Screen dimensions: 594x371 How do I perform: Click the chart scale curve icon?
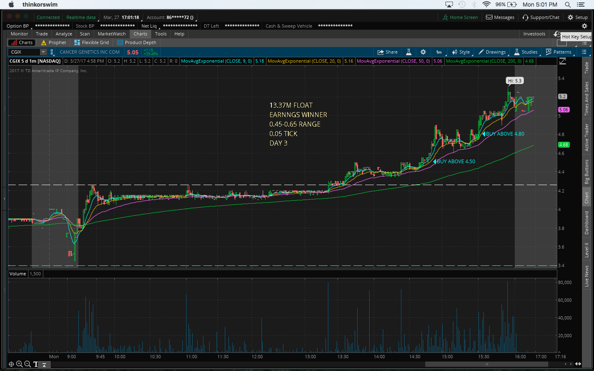[563, 61]
